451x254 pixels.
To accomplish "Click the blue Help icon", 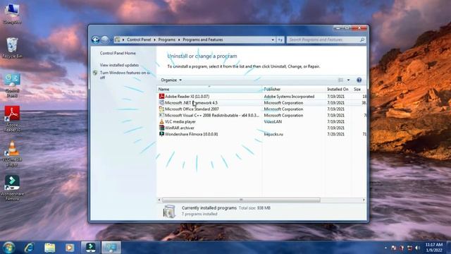I will click(x=359, y=80).
